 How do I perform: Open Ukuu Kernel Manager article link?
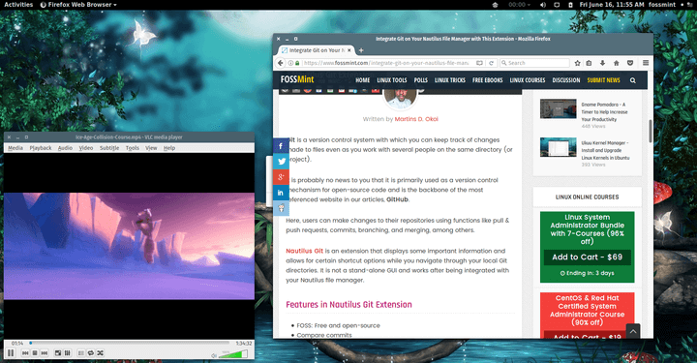(605, 151)
